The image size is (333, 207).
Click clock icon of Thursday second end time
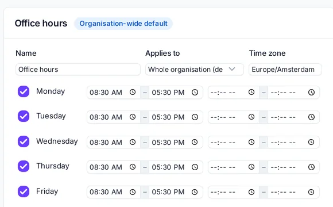[311, 167]
